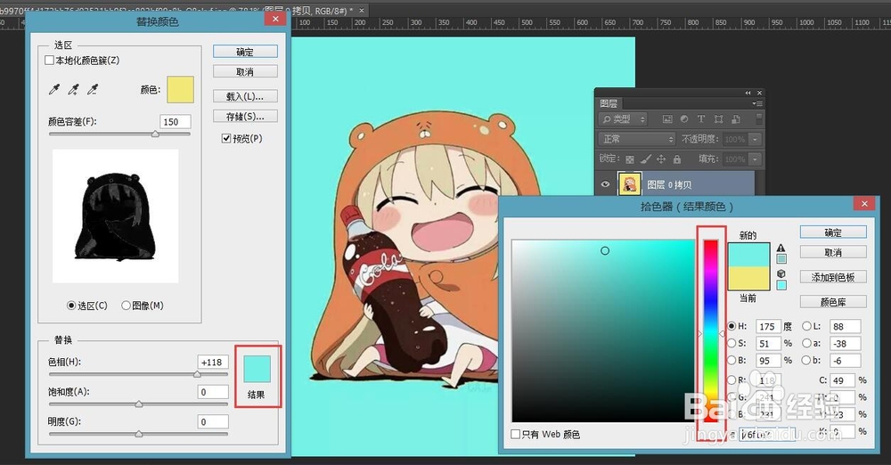This screenshot has width=891, height=465.
Task: Open the layer filter 类型 dropdown
Action: click(624, 118)
